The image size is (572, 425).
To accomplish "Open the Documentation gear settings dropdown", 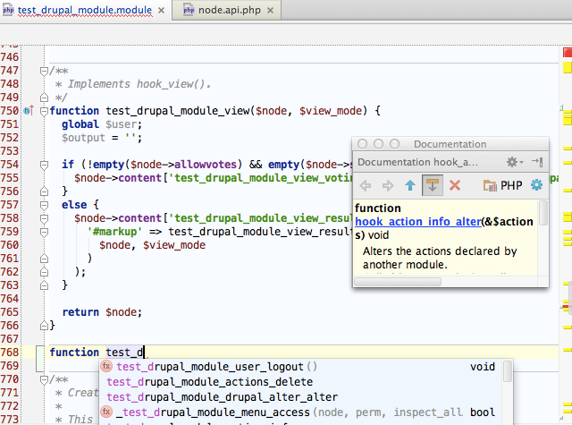I will pyautogui.click(x=515, y=162).
